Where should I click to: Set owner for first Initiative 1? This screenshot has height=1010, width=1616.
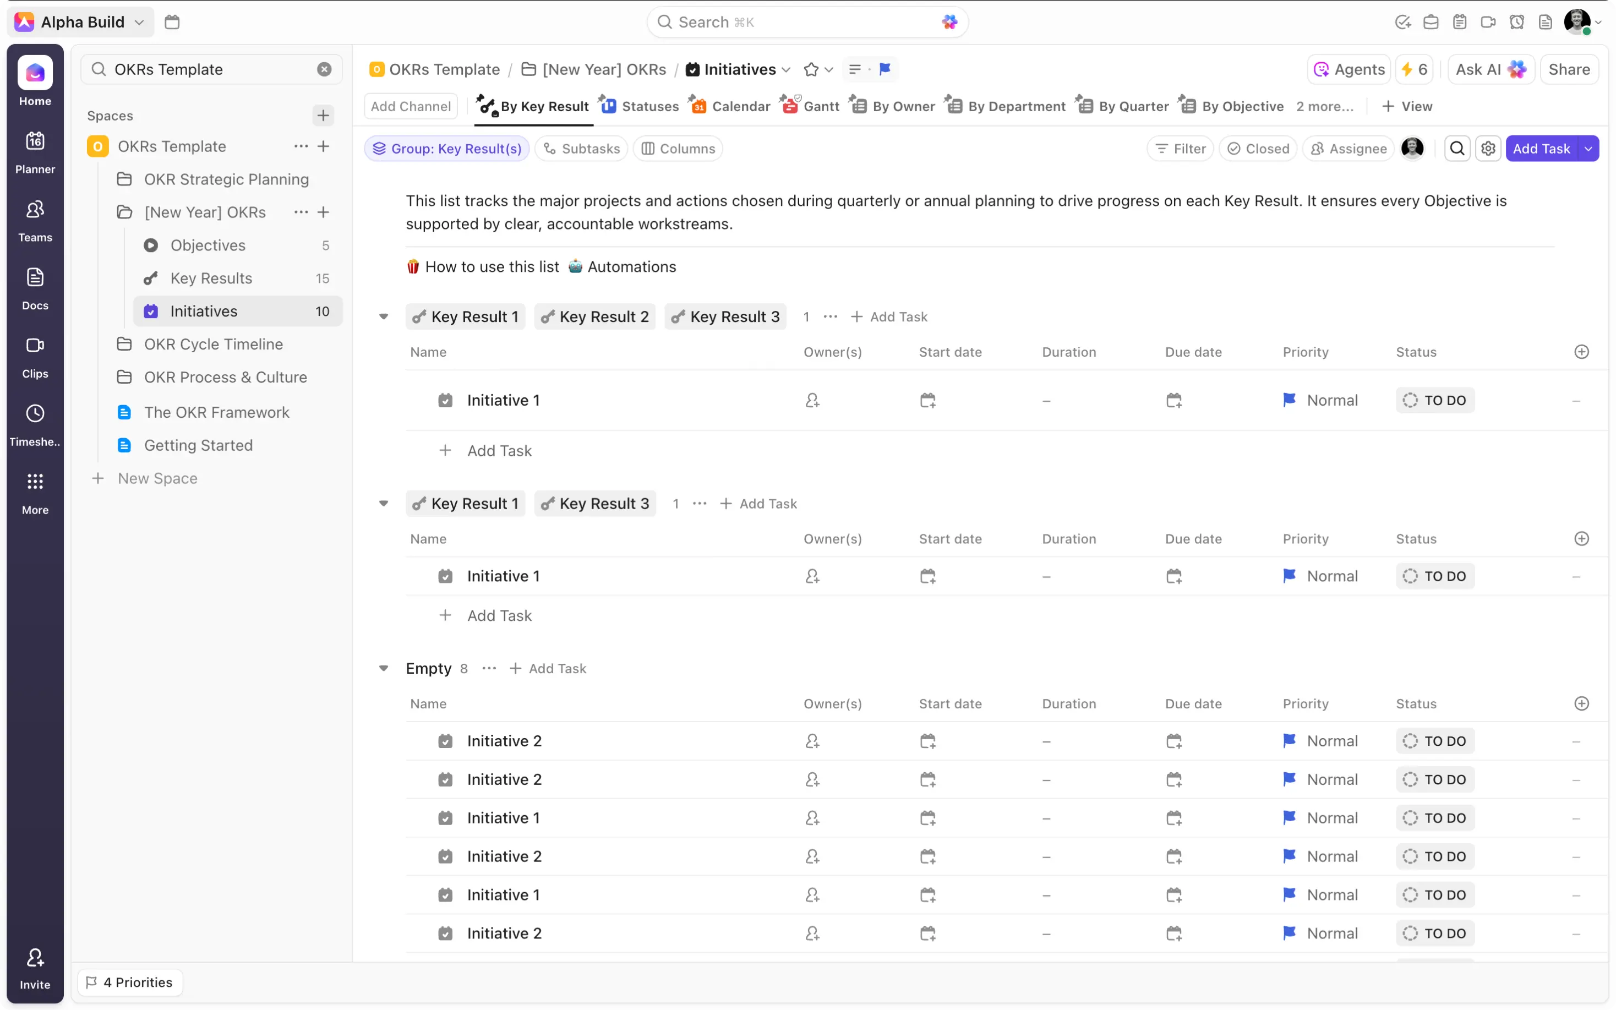[812, 400]
